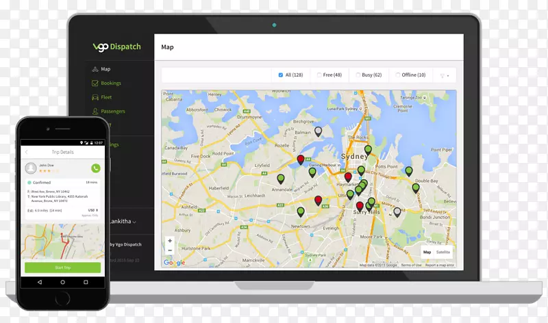Switch map view to Map type

tap(427, 252)
